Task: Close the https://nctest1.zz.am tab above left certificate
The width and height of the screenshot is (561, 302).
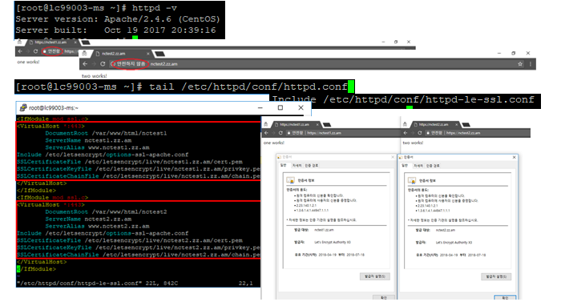Action: click(317, 124)
